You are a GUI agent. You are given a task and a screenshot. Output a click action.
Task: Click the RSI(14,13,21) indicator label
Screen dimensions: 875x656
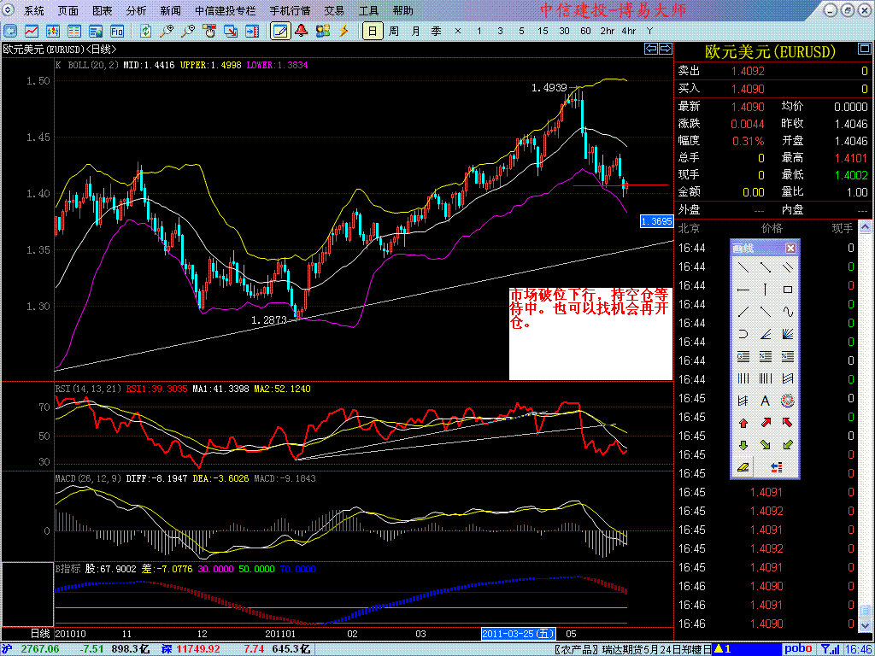click(88, 389)
